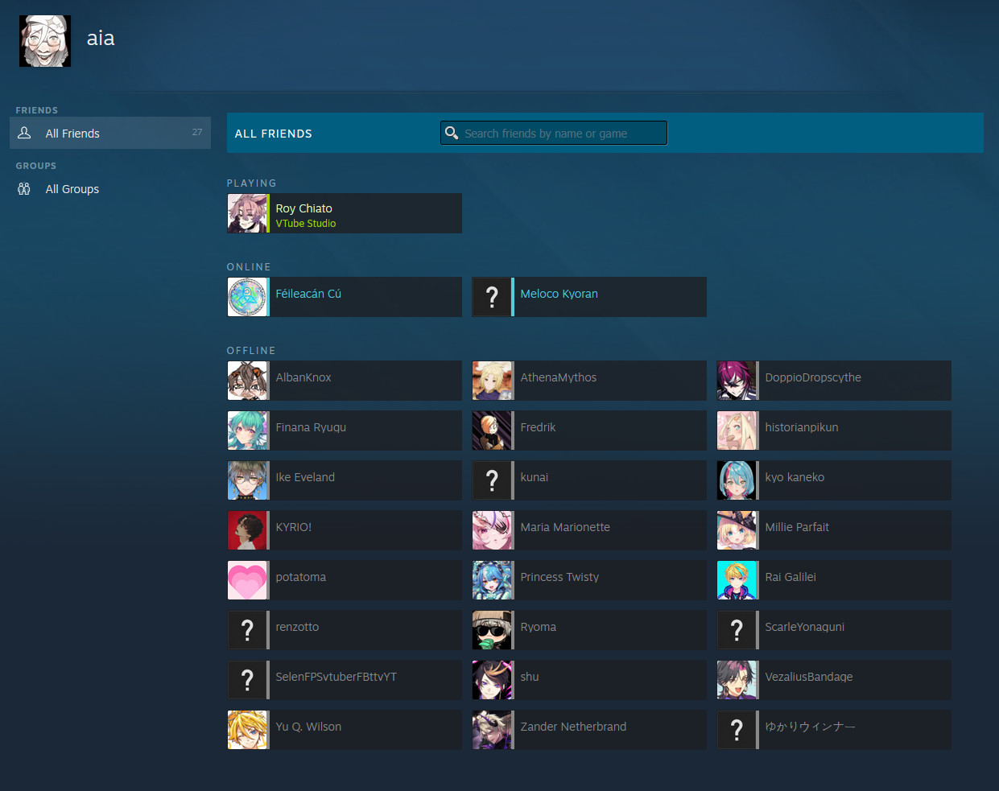The image size is (999, 791).
Task: Click renzotto's name
Action: [297, 627]
